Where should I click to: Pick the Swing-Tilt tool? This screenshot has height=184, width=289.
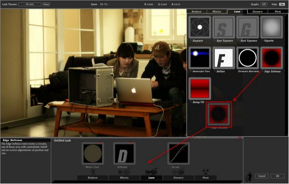point(199,89)
